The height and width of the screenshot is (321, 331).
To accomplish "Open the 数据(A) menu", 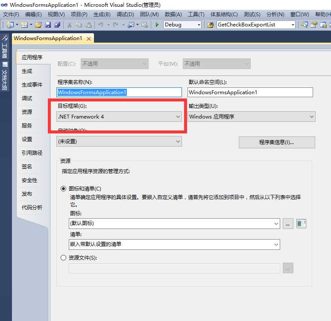I will click(173, 14).
